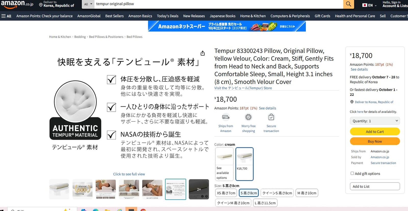408x211 pixels.
Task: Select the highlighted Authentic Tempur Material thumbnail
Action: click(x=175, y=189)
